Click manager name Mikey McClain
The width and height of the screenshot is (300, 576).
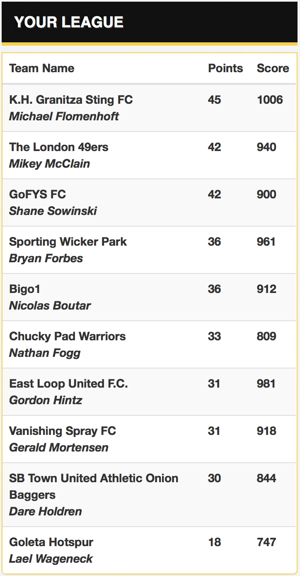click(x=49, y=164)
